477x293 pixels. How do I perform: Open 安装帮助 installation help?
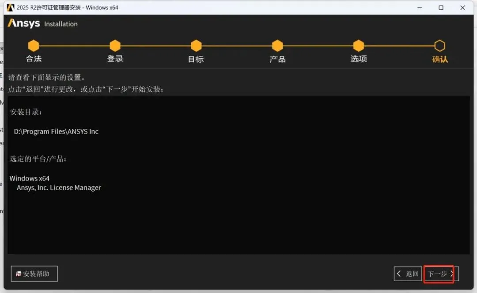pyautogui.click(x=34, y=274)
